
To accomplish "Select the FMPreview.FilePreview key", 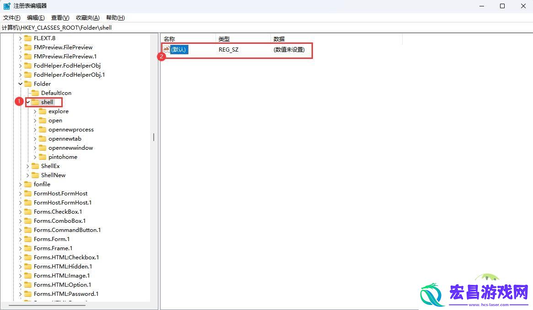I will point(63,47).
